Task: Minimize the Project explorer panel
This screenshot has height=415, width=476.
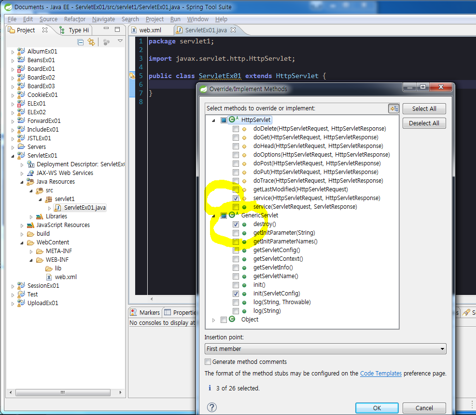Action: tap(106, 28)
